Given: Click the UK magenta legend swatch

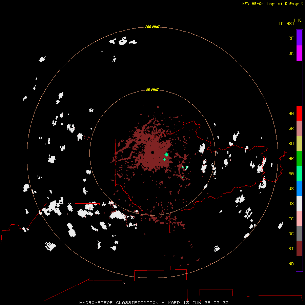Looking at the screenshot, I should pos(299,53).
